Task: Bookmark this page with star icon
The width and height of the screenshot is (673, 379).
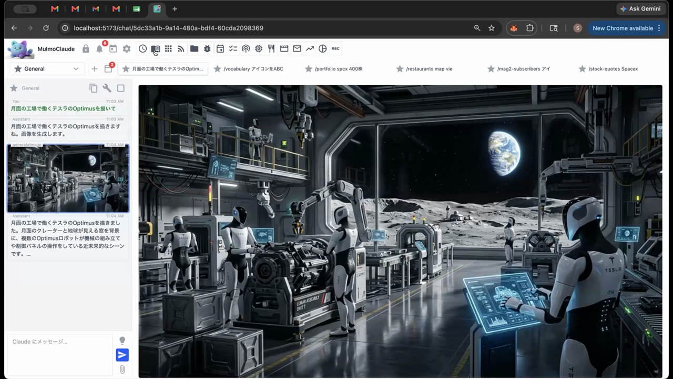Action: pos(491,28)
